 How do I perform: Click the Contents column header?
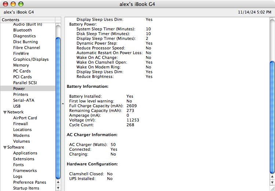click(x=28, y=20)
